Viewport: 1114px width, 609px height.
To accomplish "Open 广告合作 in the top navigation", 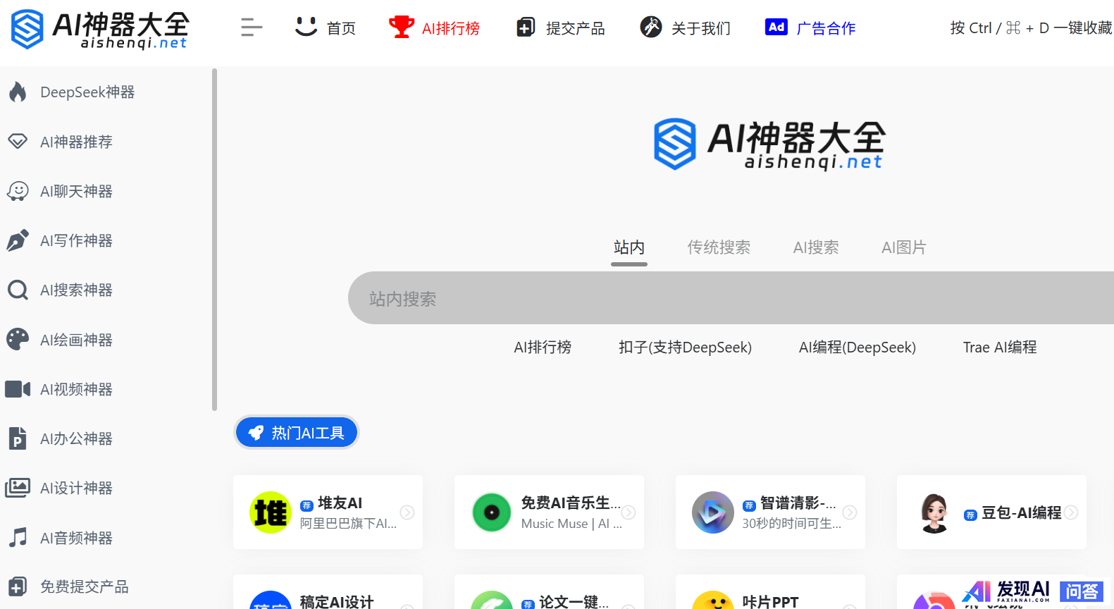I will [x=826, y=28].
